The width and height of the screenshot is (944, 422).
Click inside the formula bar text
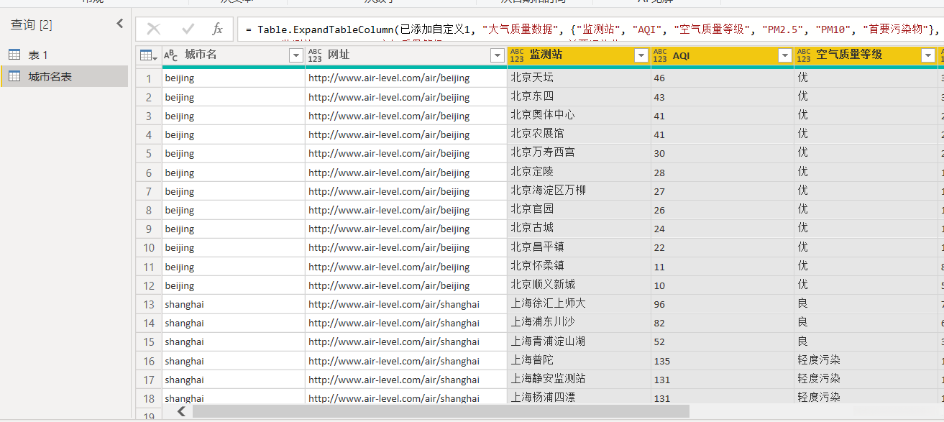[x=591, y=29]
